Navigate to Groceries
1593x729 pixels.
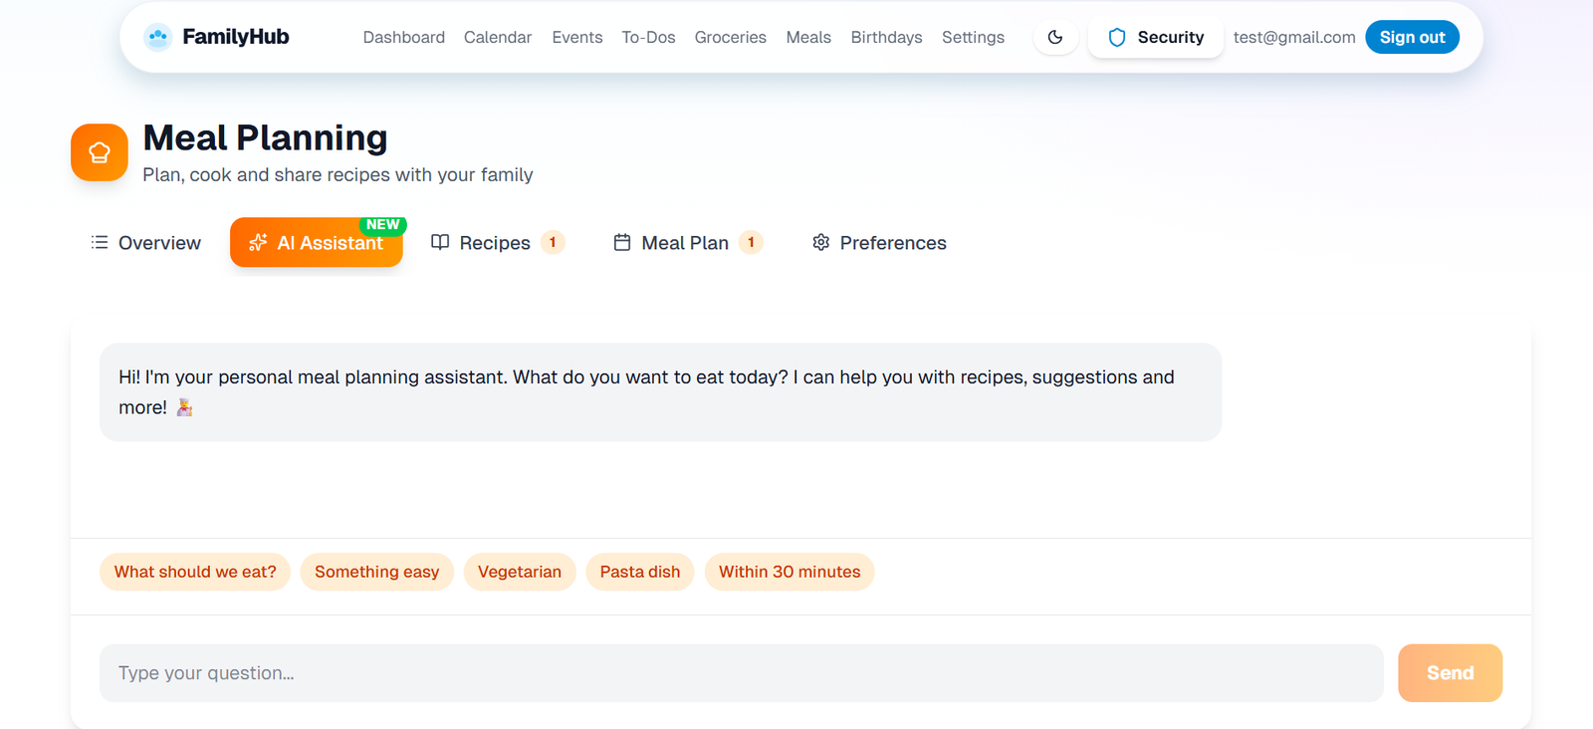tap(730, 38)
